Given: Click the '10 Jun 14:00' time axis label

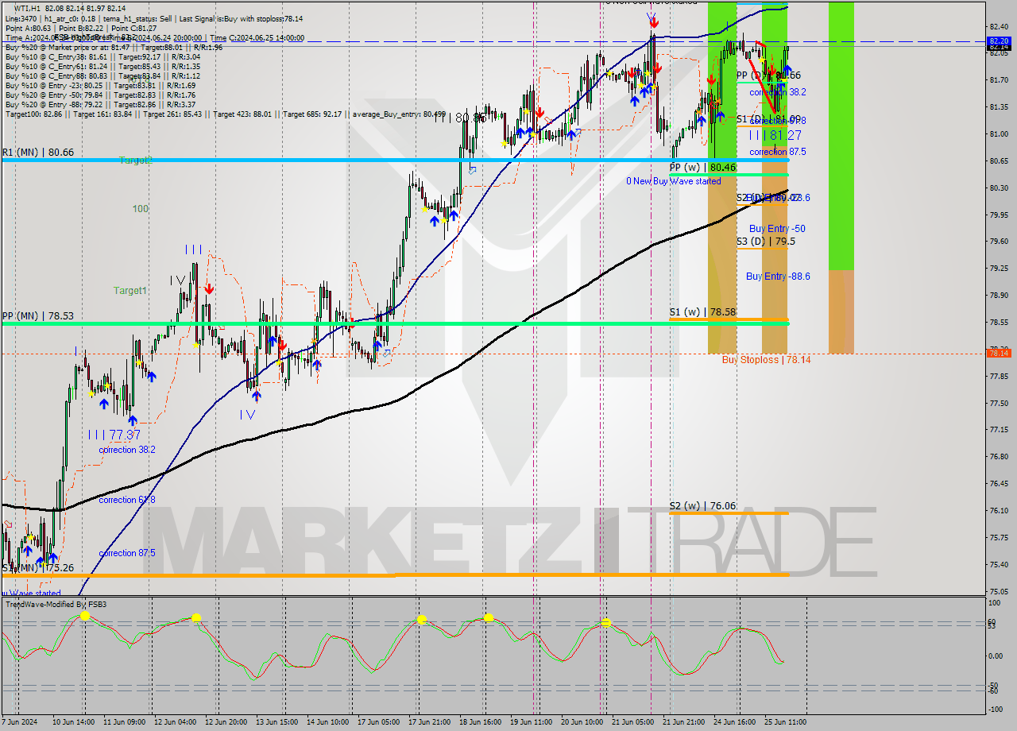Looking at the screenshot, I should (x=75, y=722).
